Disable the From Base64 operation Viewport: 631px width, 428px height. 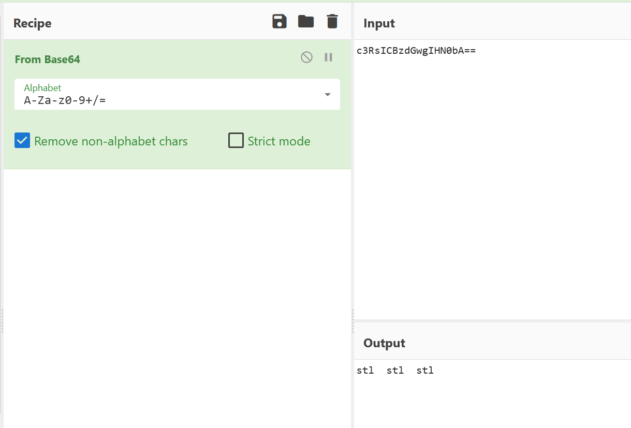coord(306,57)
